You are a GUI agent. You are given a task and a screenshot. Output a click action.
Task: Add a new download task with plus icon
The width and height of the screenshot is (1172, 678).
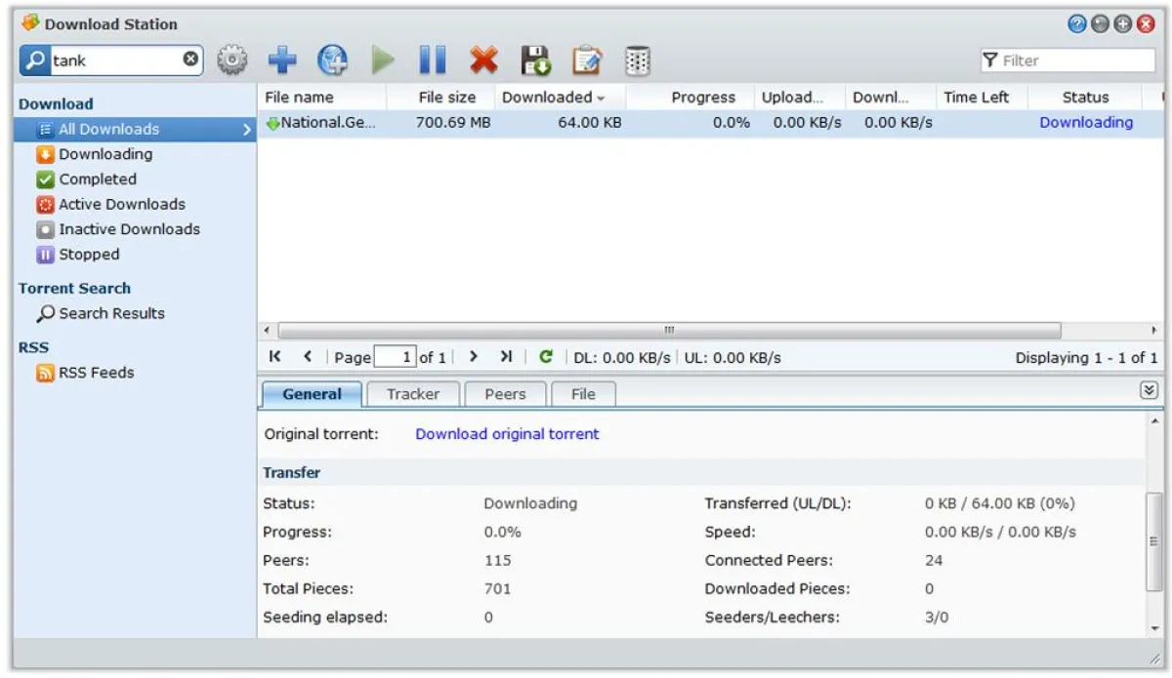coord(282,60)
